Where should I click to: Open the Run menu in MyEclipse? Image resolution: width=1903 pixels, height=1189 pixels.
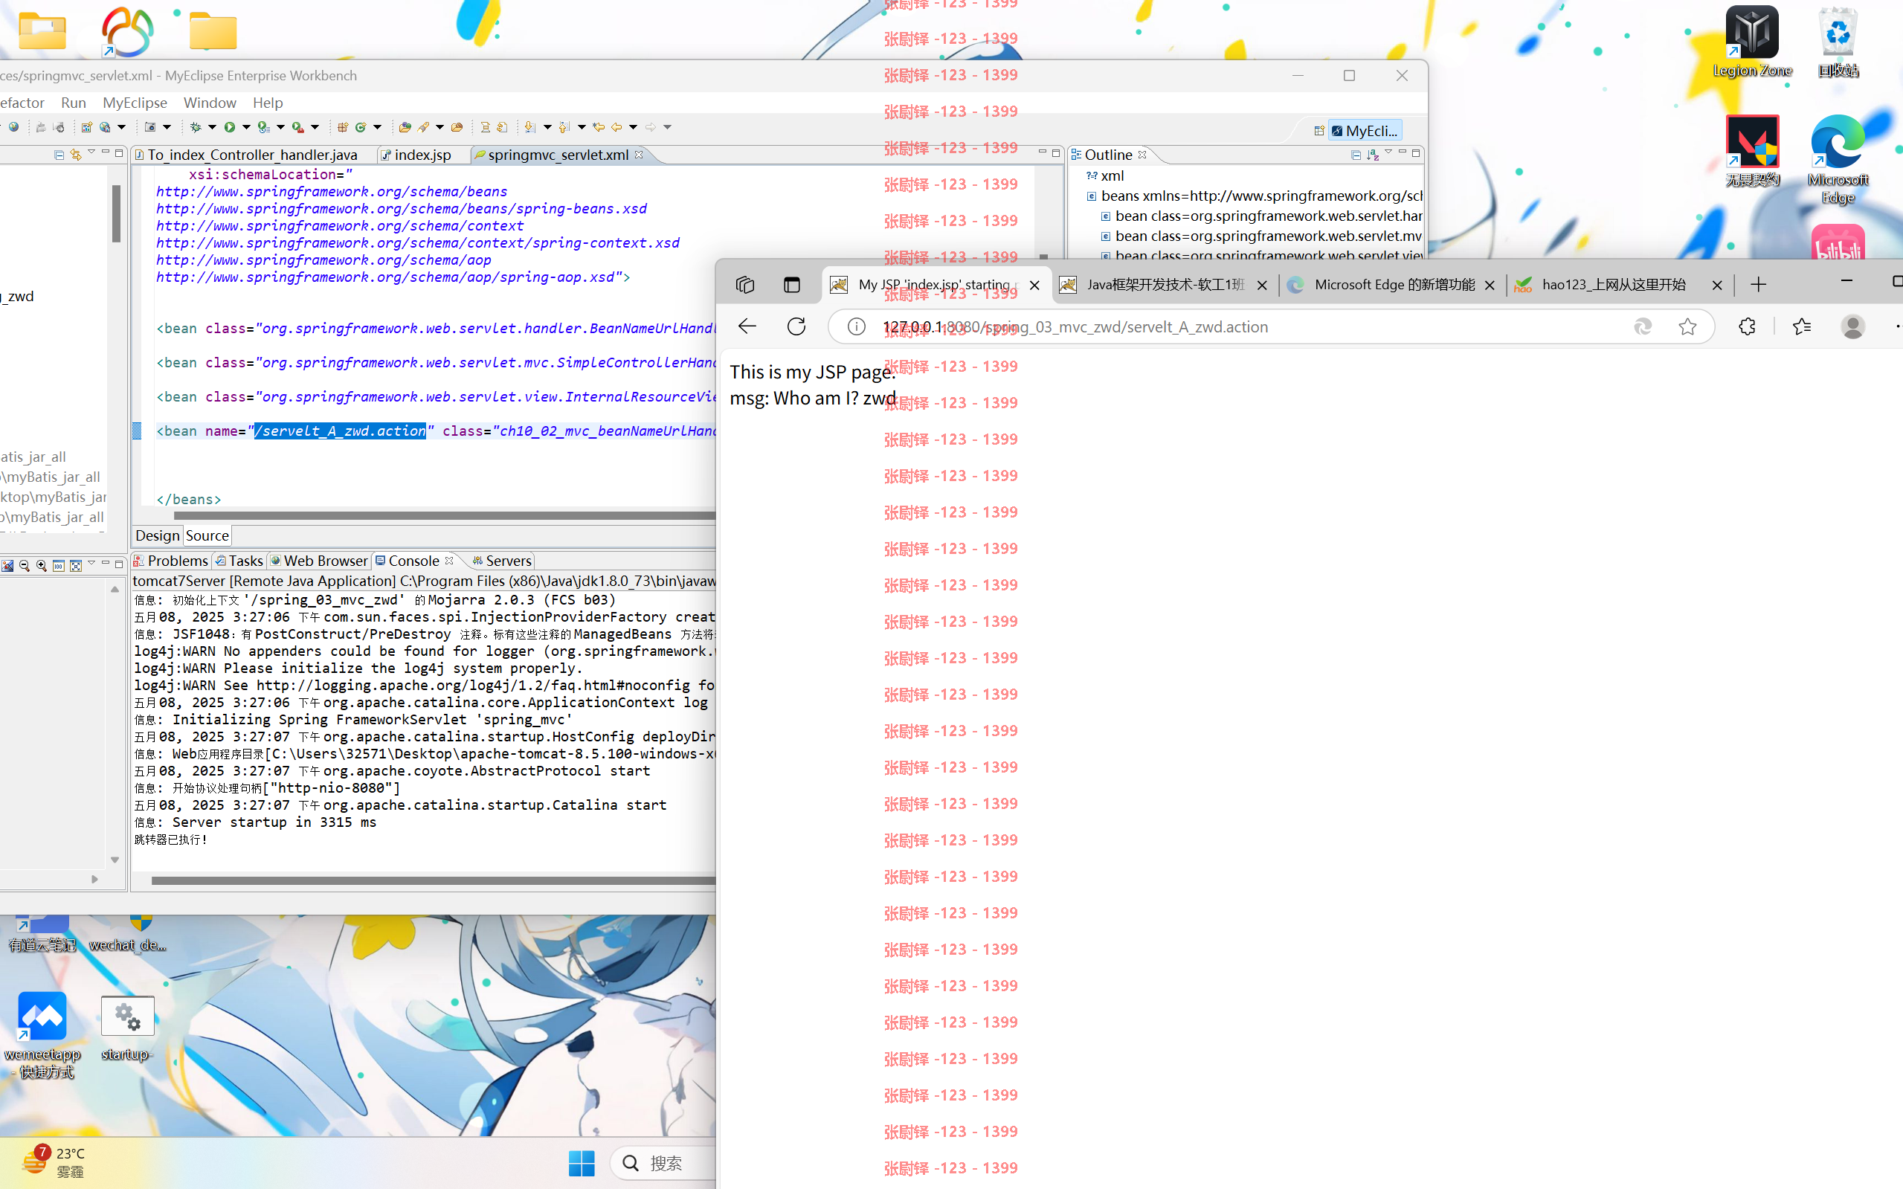tap(73, 102)
